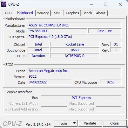The height and width of the screenshot is (128, 128).
Task: Click the empty Current Link Width field
Action: click(x=54, y=103)
